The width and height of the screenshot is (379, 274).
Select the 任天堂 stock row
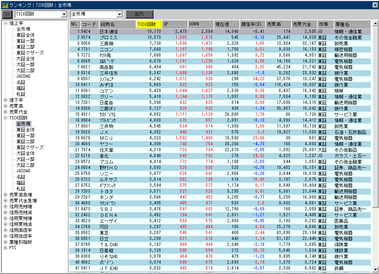pyautogui.click(x=220, y=150)
